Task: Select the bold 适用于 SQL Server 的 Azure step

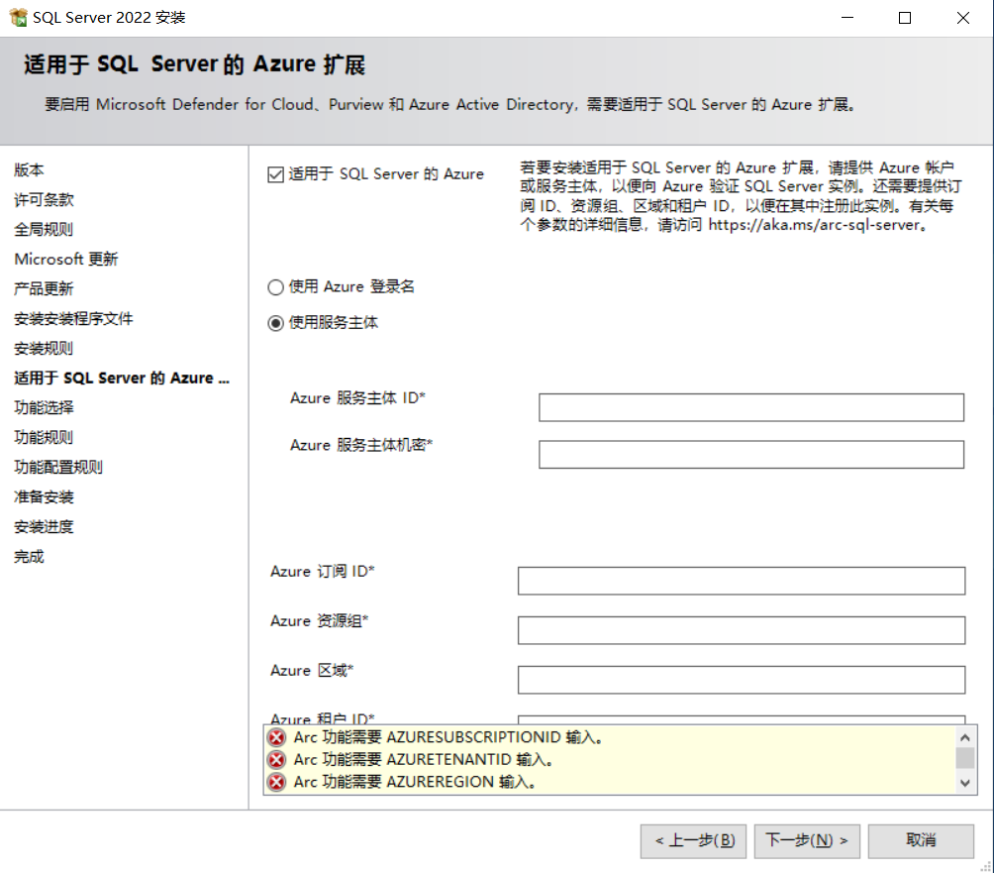Action: [122, 379]
